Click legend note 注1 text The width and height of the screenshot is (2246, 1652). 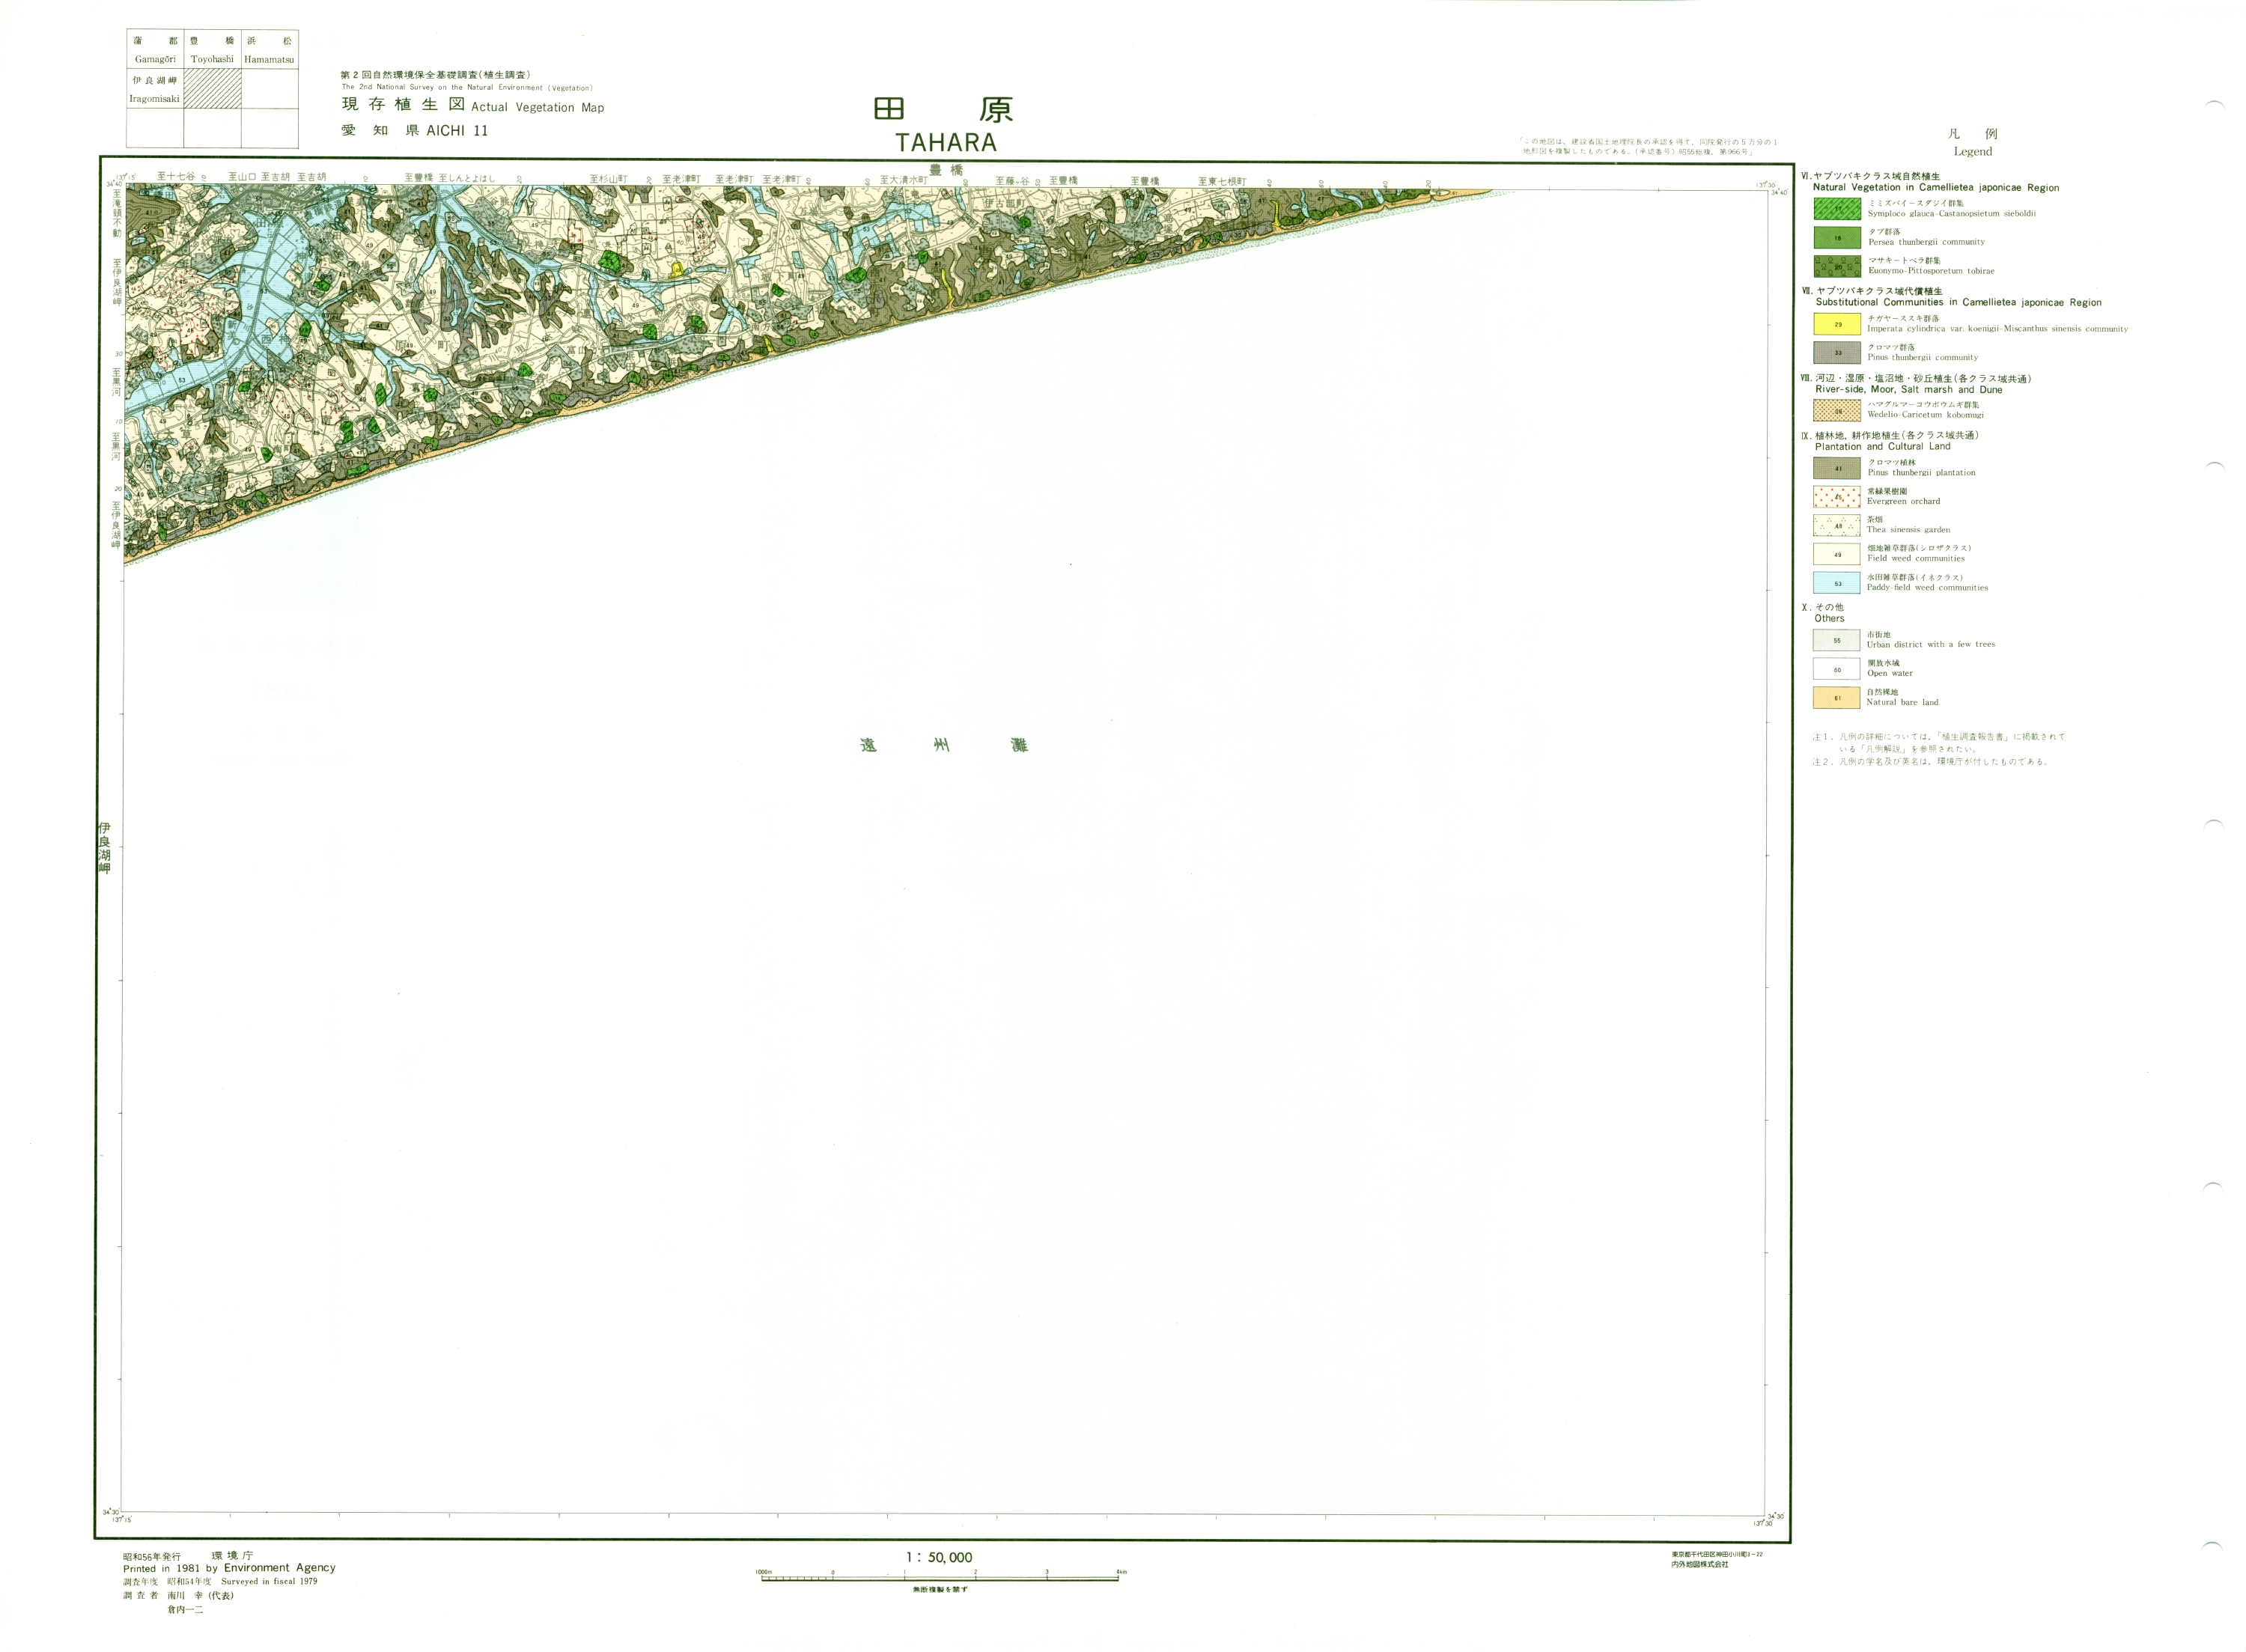1938,742
